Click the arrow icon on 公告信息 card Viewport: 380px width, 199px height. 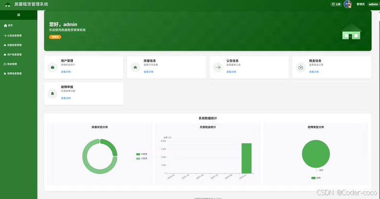[x=218, y=67]
